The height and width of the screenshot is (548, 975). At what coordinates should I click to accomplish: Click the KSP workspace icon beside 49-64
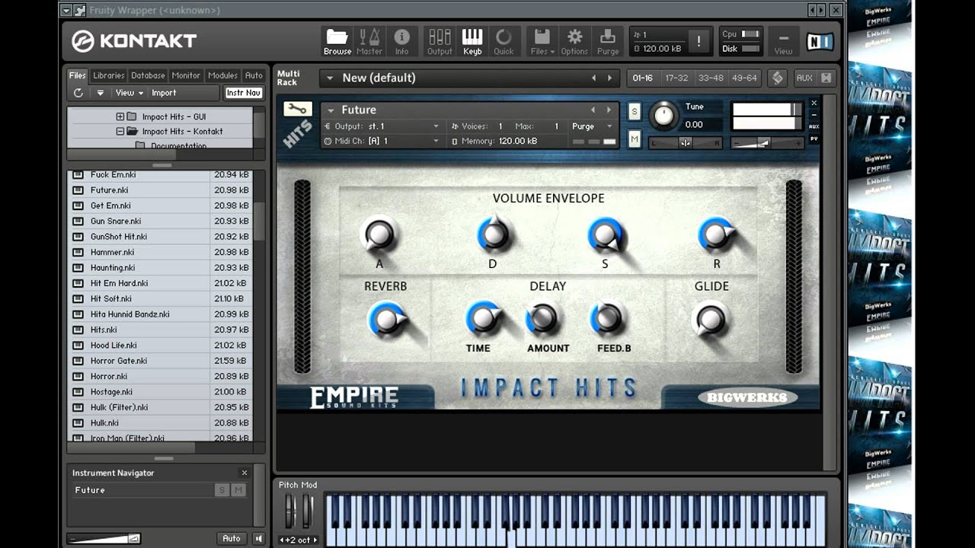777,78
